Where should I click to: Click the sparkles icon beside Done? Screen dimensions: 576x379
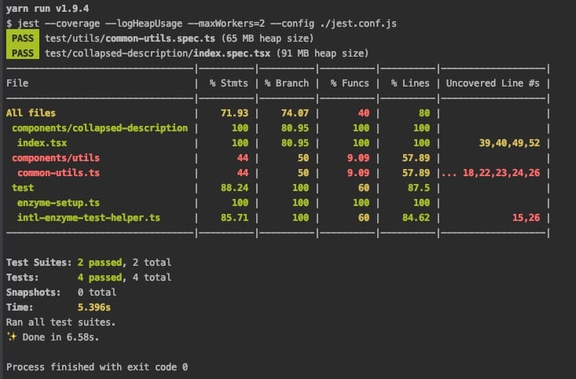tap(12, 337)
